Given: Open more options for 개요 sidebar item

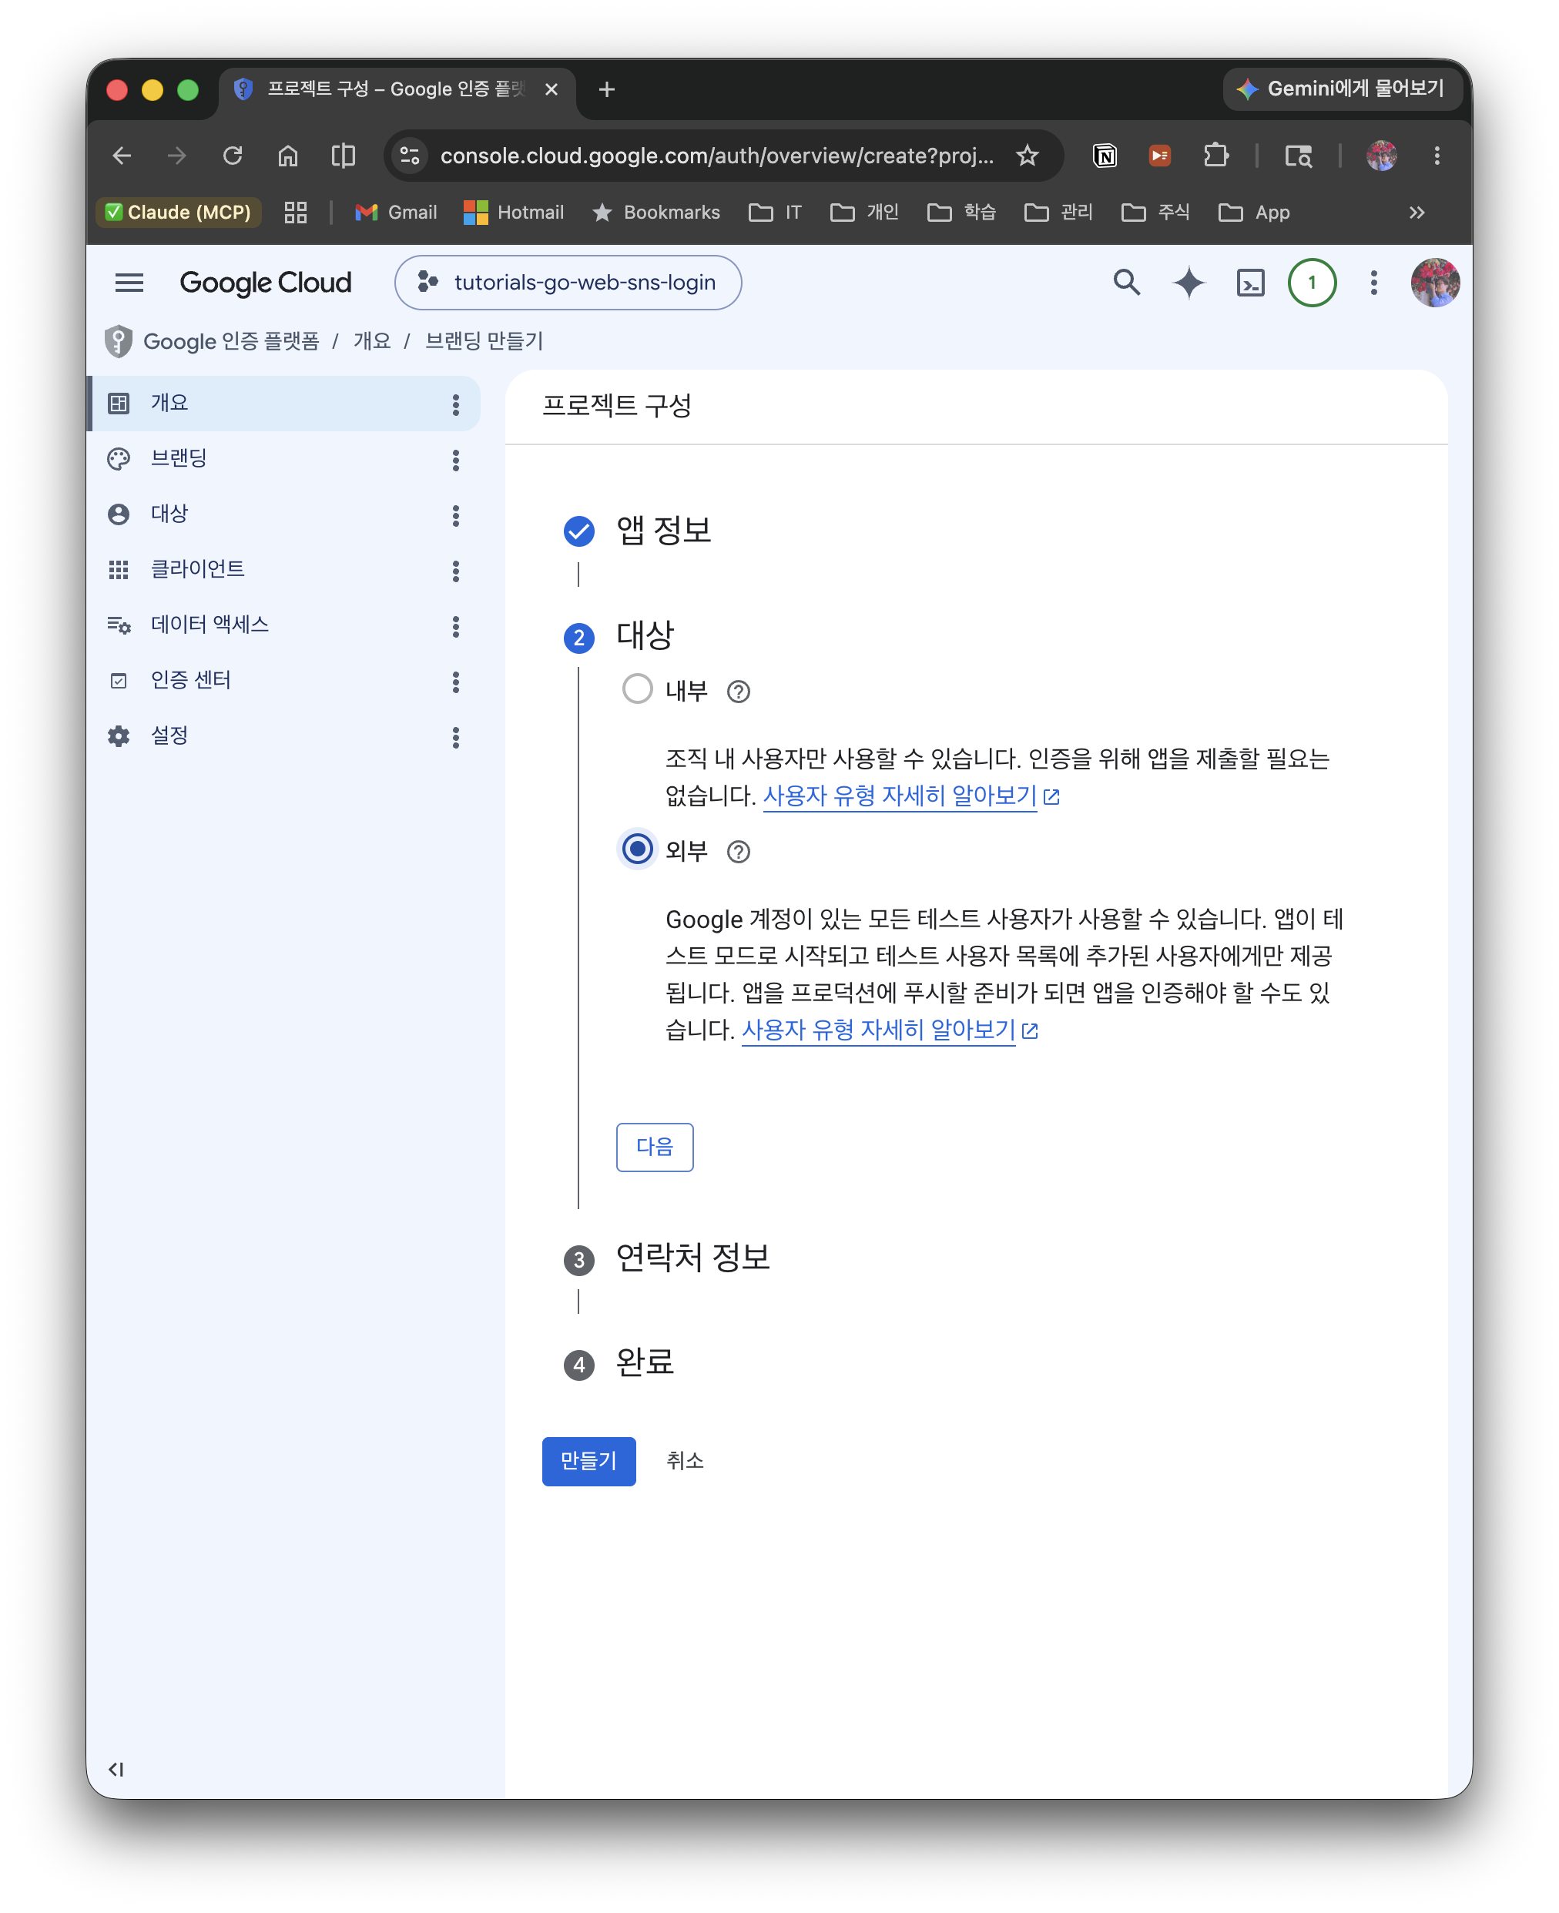Looking at the screenshot, I should 456,405.
